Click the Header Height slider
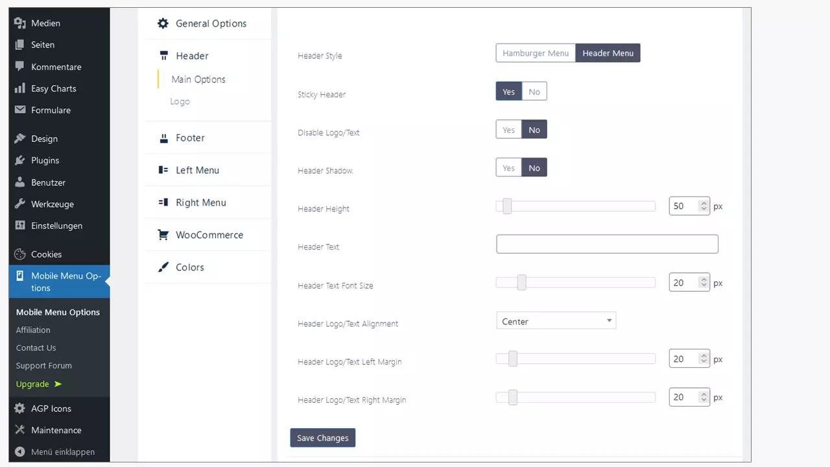The width and height of the screenshot is (830, 467). click(x=576, y=206)
